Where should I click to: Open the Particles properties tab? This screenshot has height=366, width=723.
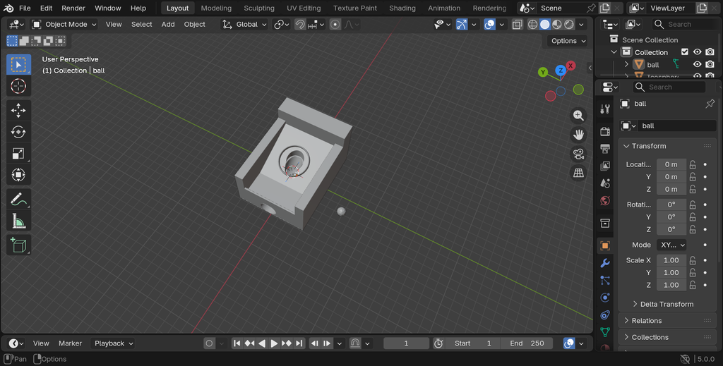pyautogui.click(x=605, y=281)
